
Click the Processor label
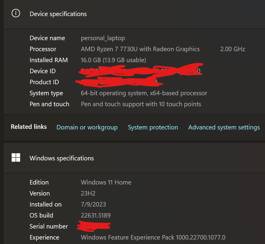[43, 49]
